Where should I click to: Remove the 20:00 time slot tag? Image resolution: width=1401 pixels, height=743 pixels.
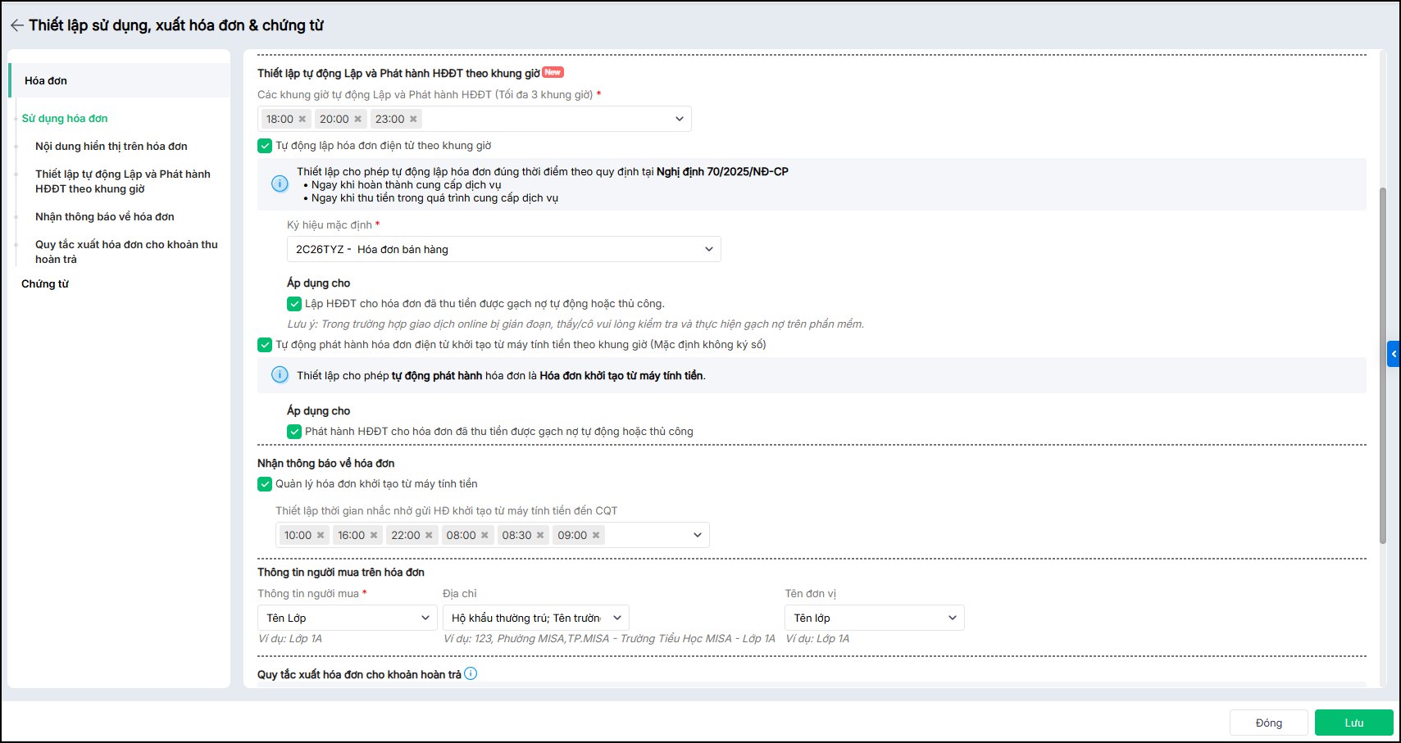pos(357,120)
